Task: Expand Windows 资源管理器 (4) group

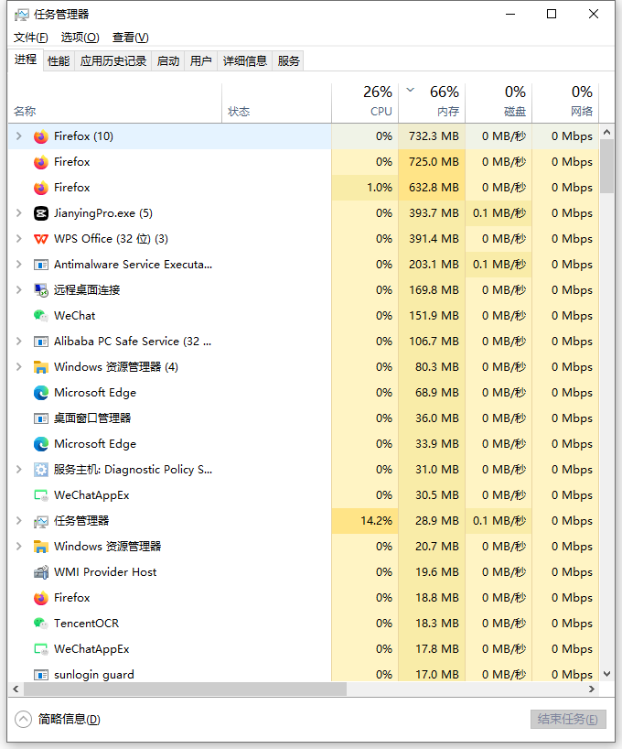Action: [x=18, y=367]
